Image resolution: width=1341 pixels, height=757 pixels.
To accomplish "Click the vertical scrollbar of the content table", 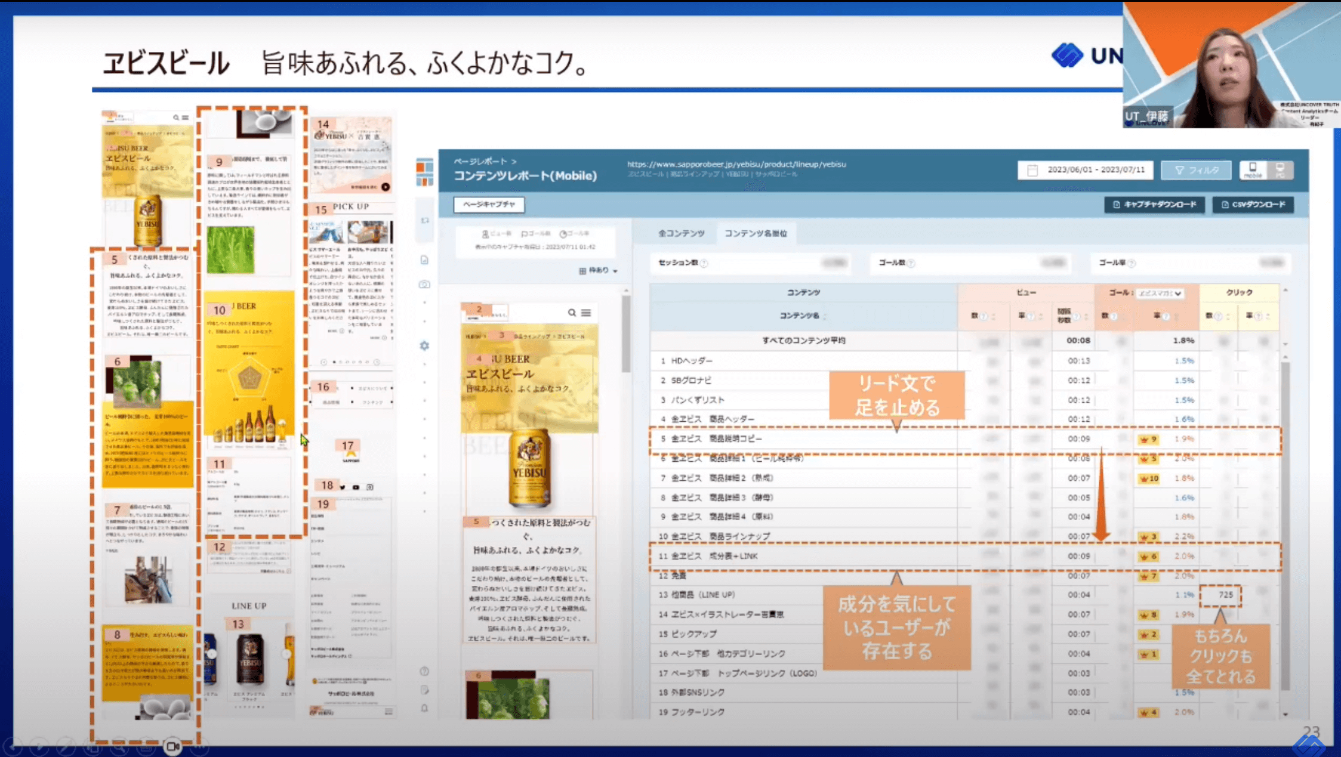I will click(1285, 525).
